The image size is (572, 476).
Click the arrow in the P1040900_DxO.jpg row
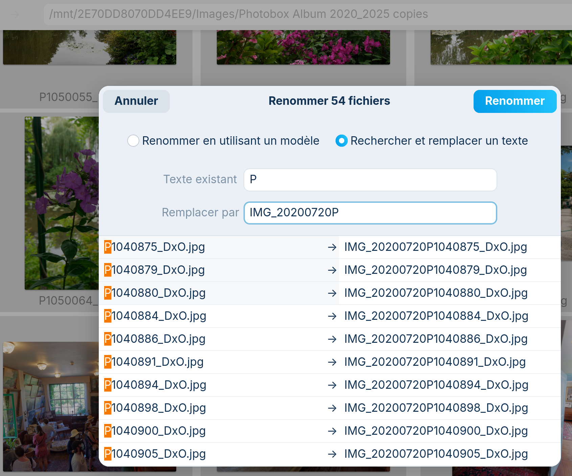pyautogui.click(x=332, y=431)
